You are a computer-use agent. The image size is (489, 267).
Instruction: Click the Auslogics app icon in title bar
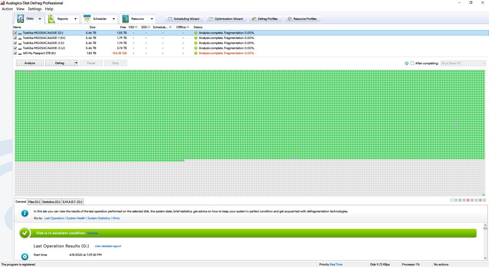(x=3, y=3)
